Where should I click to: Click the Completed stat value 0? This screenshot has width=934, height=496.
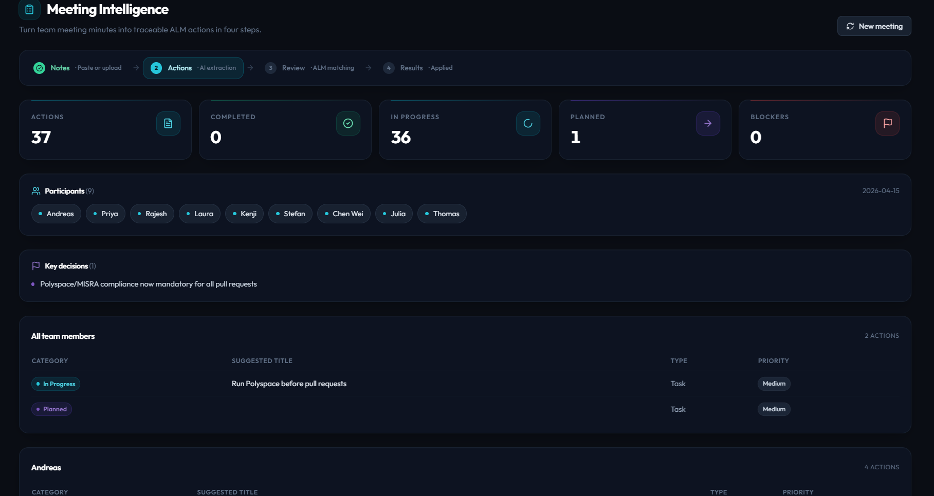point(216,137)
